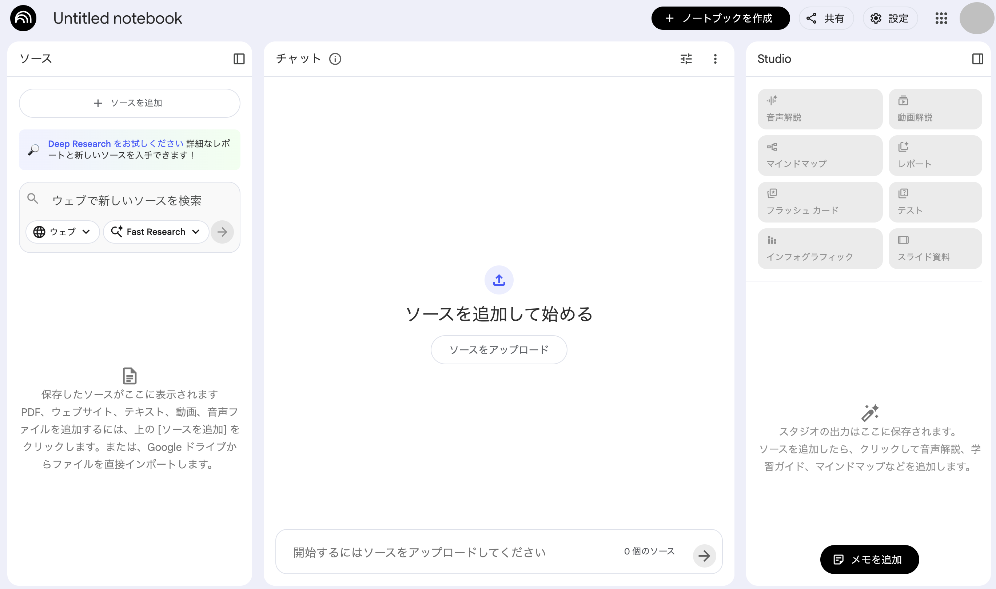Click ソースをアップロード button
The width and height of the screenshot is (996, 589).
(499, 350)
